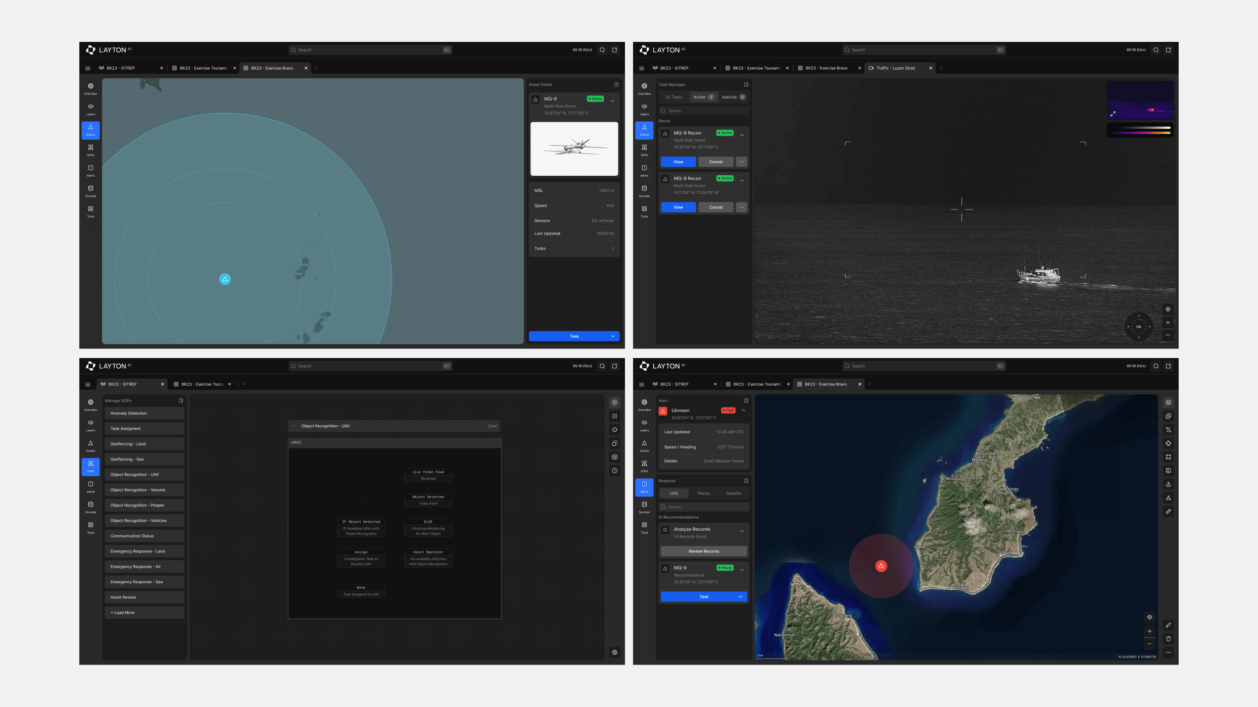Zoom in on the Luzon Strait video feed
Image resolution: width=1258 pixels, height=707 pixels.
point(1168,322)
